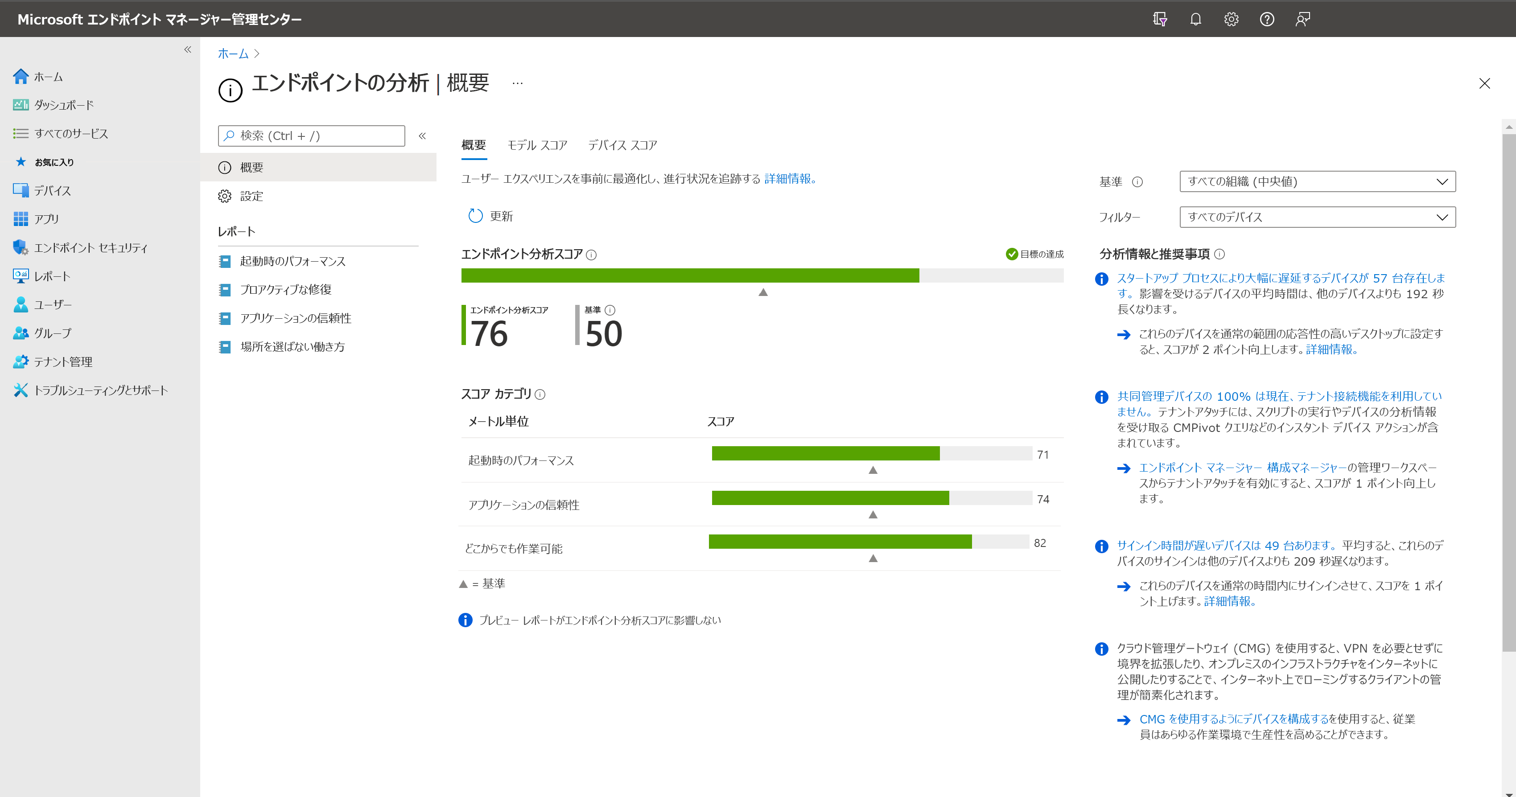Viewport: 1516px width, 797px height.
Task: Click the overall エンドポイント分析スコア progress bar
Action: 762,275
